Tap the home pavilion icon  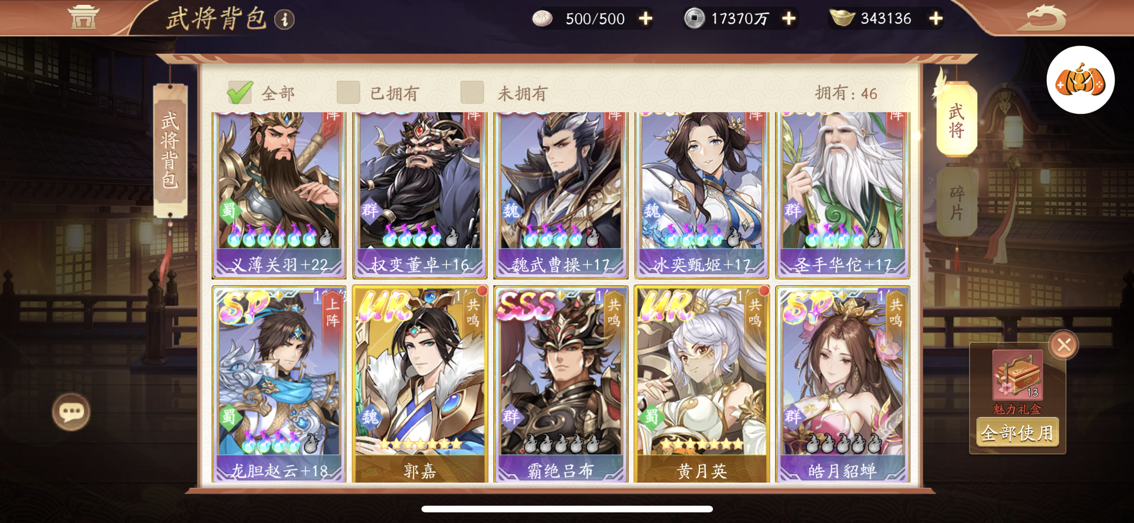pyautogui.click(x=83, y=17)
